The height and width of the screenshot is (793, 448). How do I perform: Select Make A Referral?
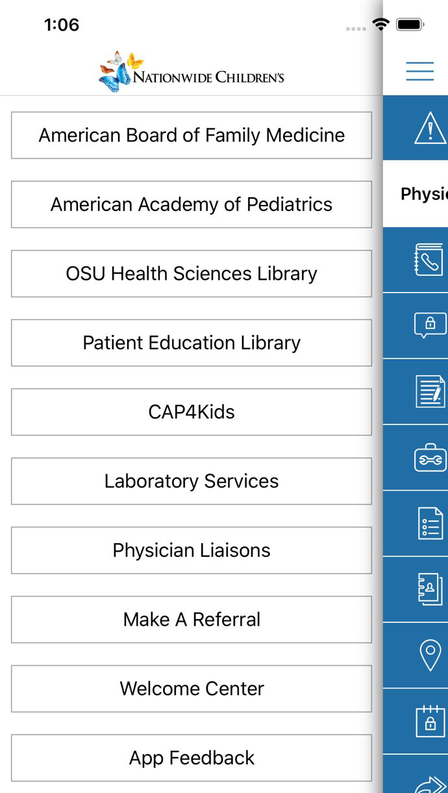(192, 620)
